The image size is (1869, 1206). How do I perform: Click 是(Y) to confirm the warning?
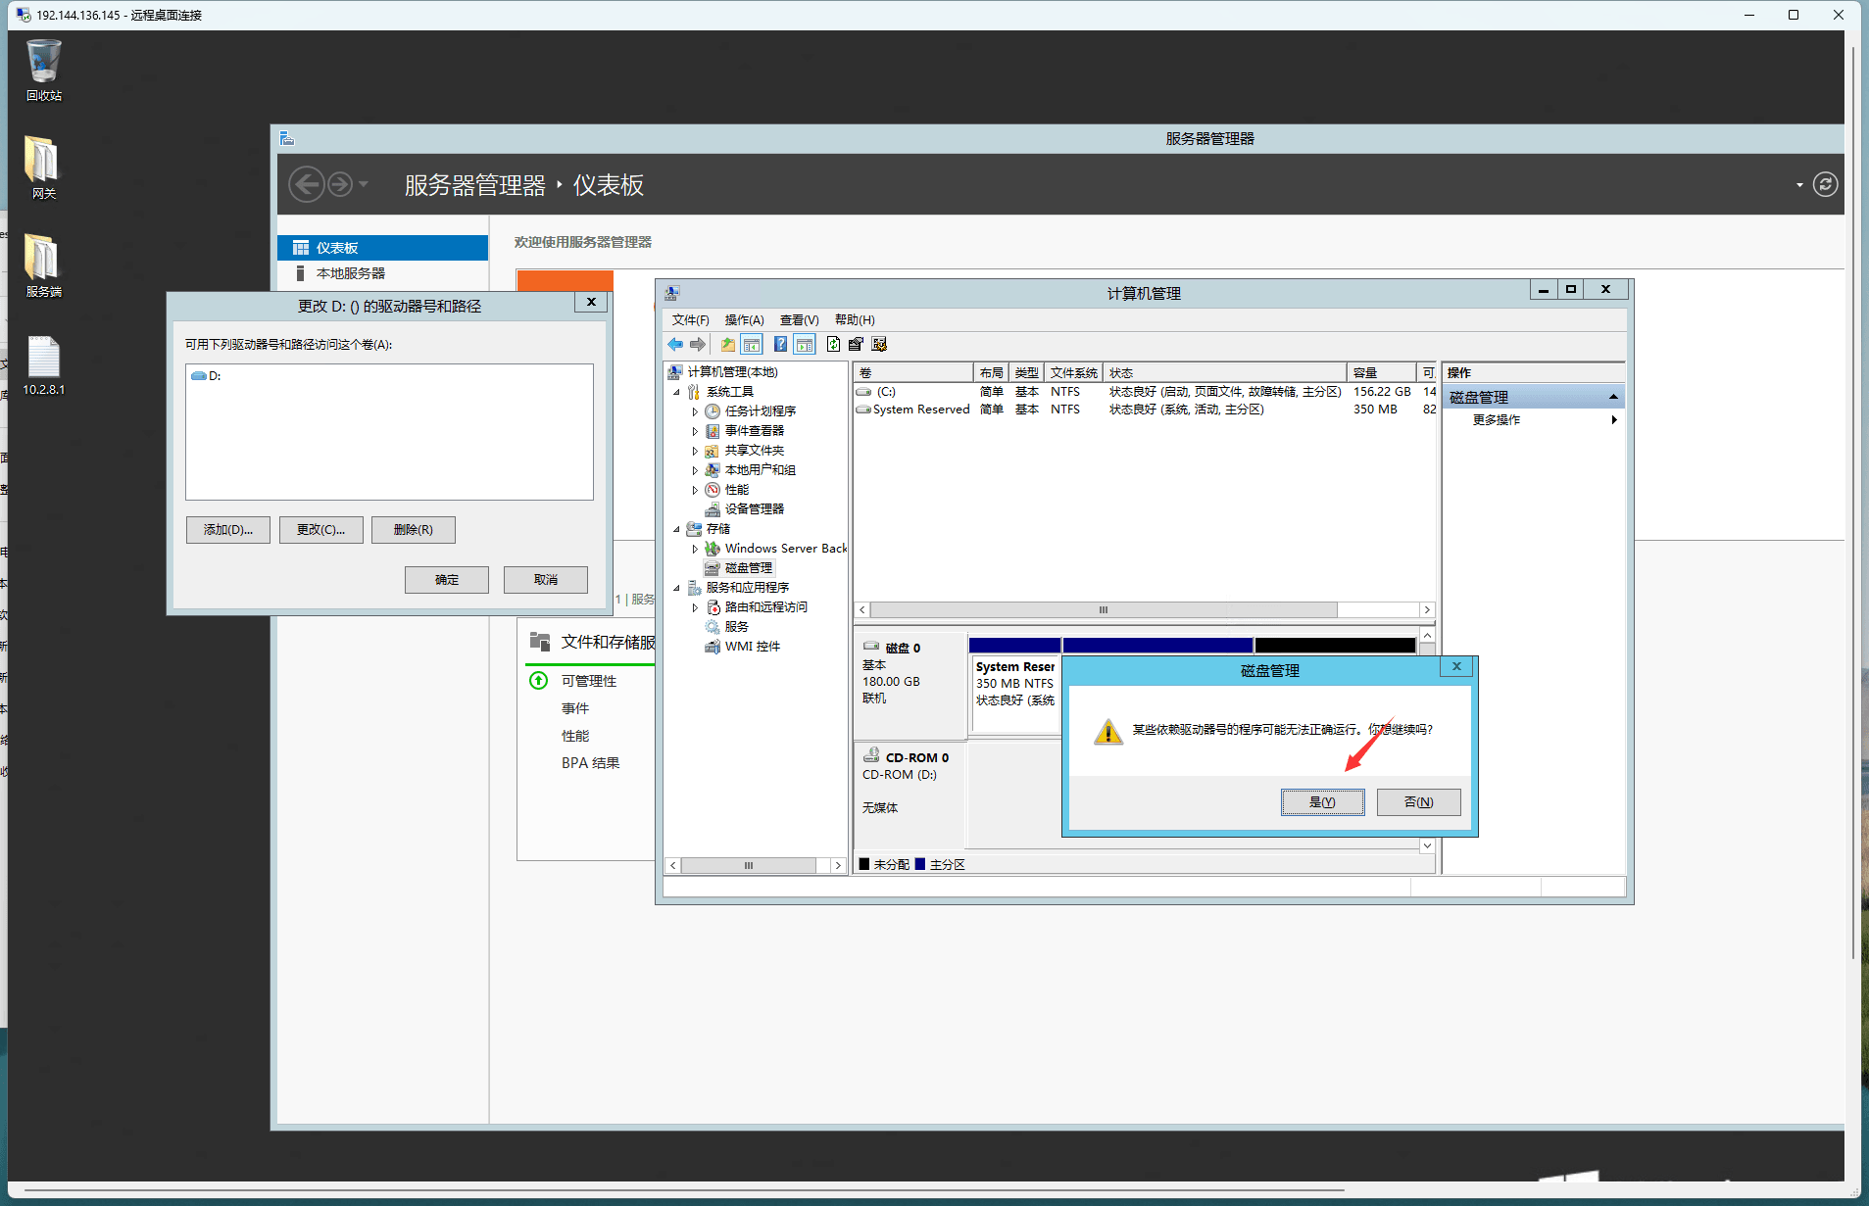[x=1322, y=802]
